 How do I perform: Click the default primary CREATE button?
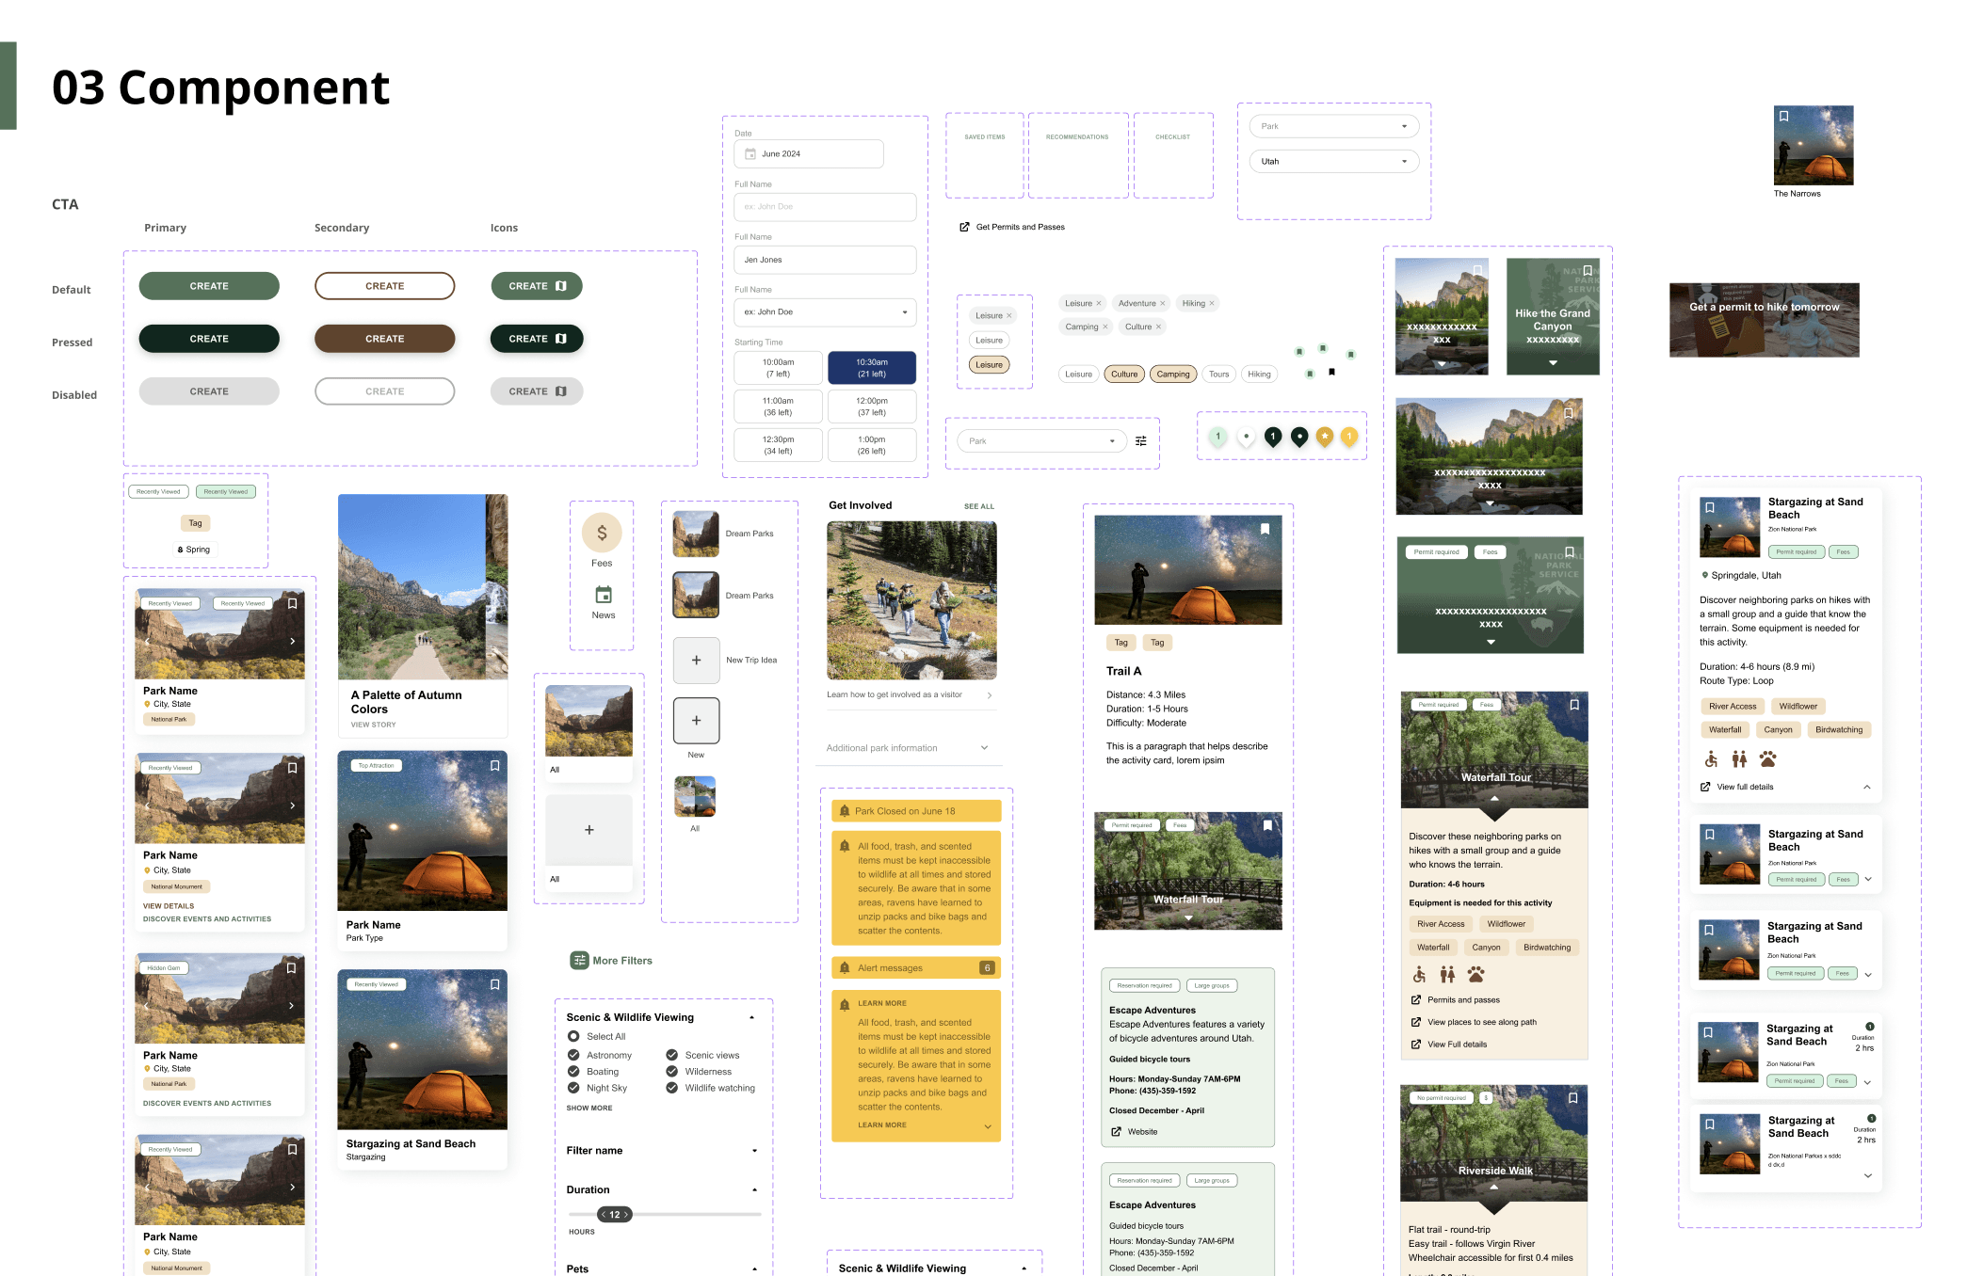(x=209, y=286)
